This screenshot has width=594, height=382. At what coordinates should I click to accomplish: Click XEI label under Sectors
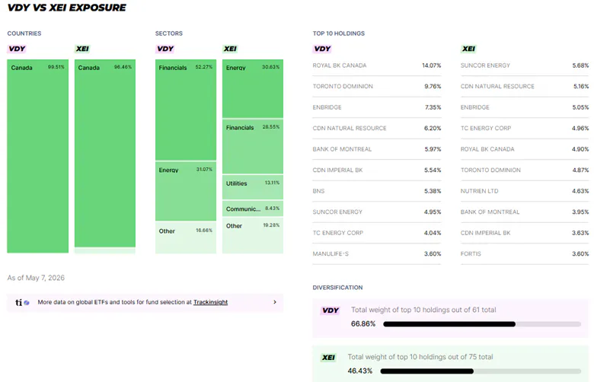click(230, 49)
